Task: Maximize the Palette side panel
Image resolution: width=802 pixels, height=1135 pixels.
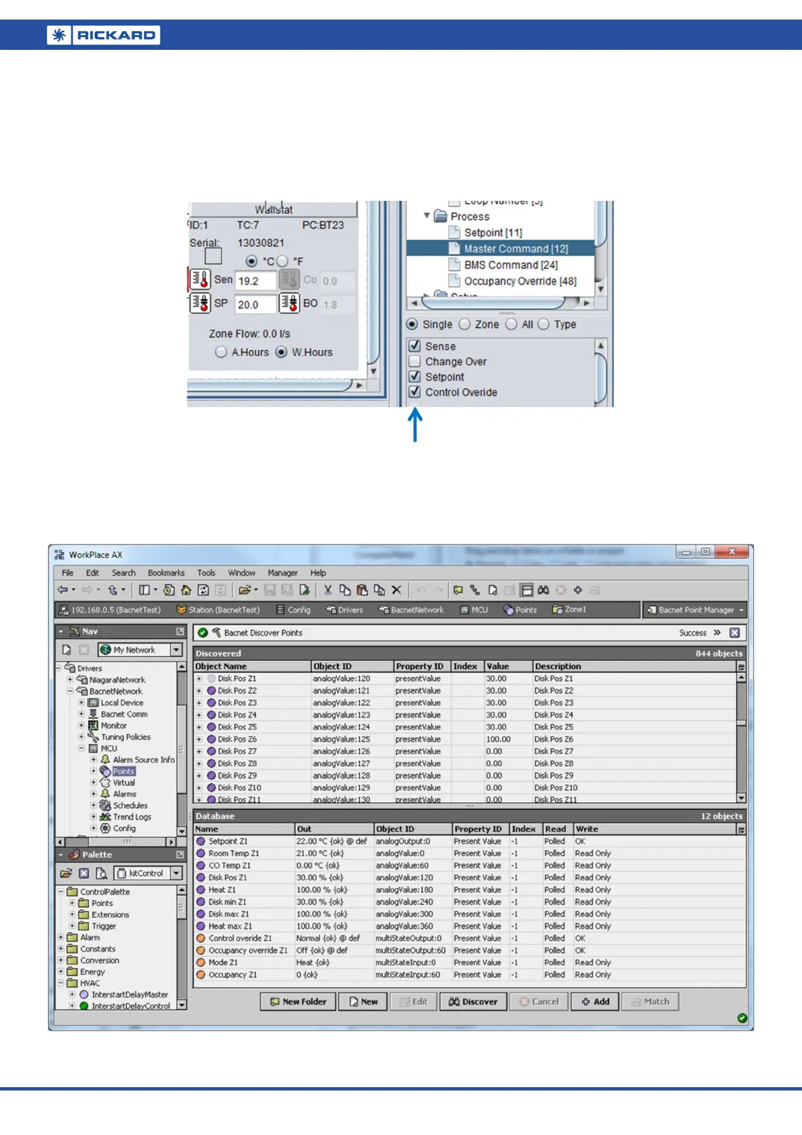Action: click(x=180, y=855)
